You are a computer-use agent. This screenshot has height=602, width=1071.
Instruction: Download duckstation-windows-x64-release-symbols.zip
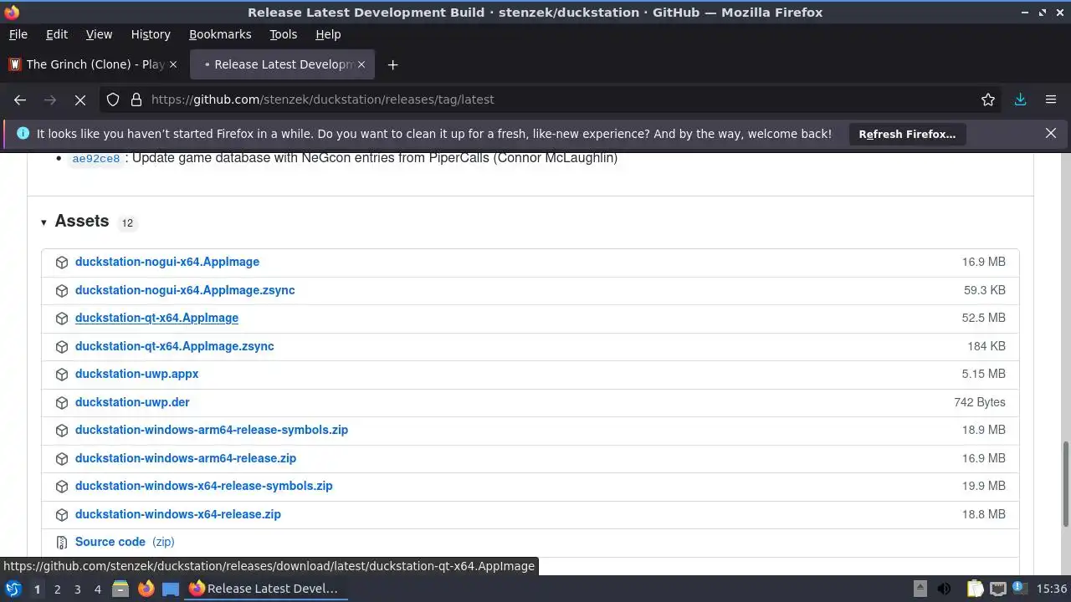(203, 486)
